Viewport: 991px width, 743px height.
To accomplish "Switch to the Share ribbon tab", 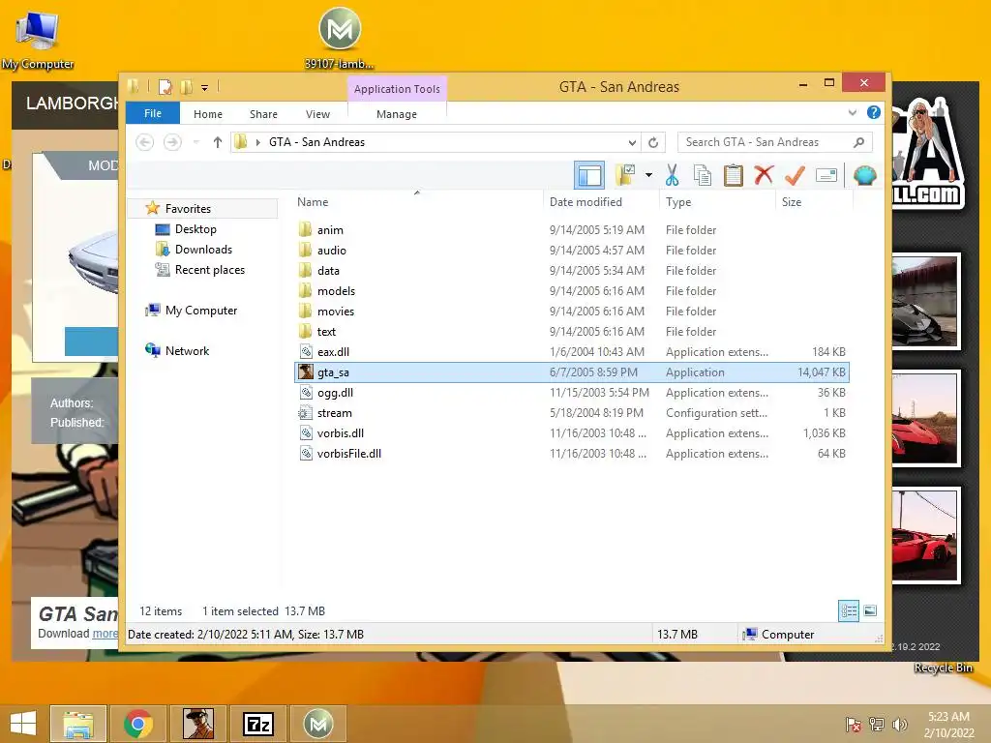I will [263, 114].
